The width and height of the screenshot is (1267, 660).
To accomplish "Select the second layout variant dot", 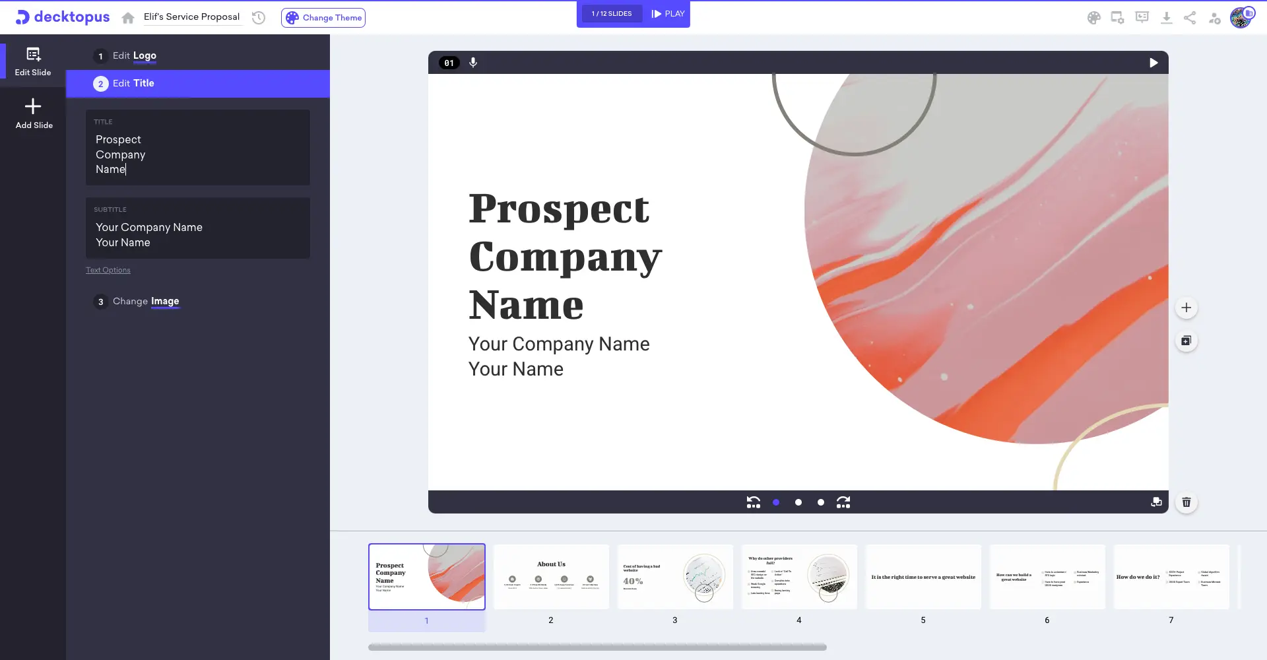I will pyautogui.click(x=798, y=502).
